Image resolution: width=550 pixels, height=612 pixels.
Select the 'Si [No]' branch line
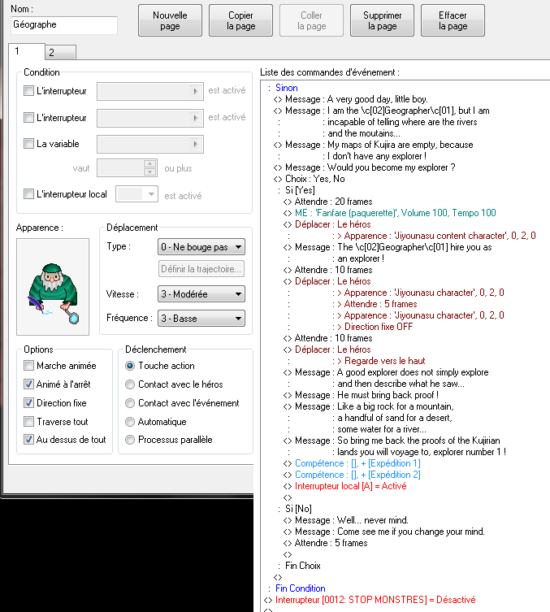point(298,509)
